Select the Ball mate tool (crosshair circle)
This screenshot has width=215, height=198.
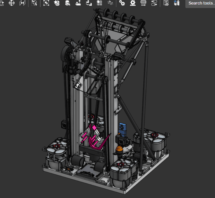click(x=12, y=3)
